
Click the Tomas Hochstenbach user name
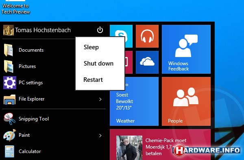pos(43,30)
